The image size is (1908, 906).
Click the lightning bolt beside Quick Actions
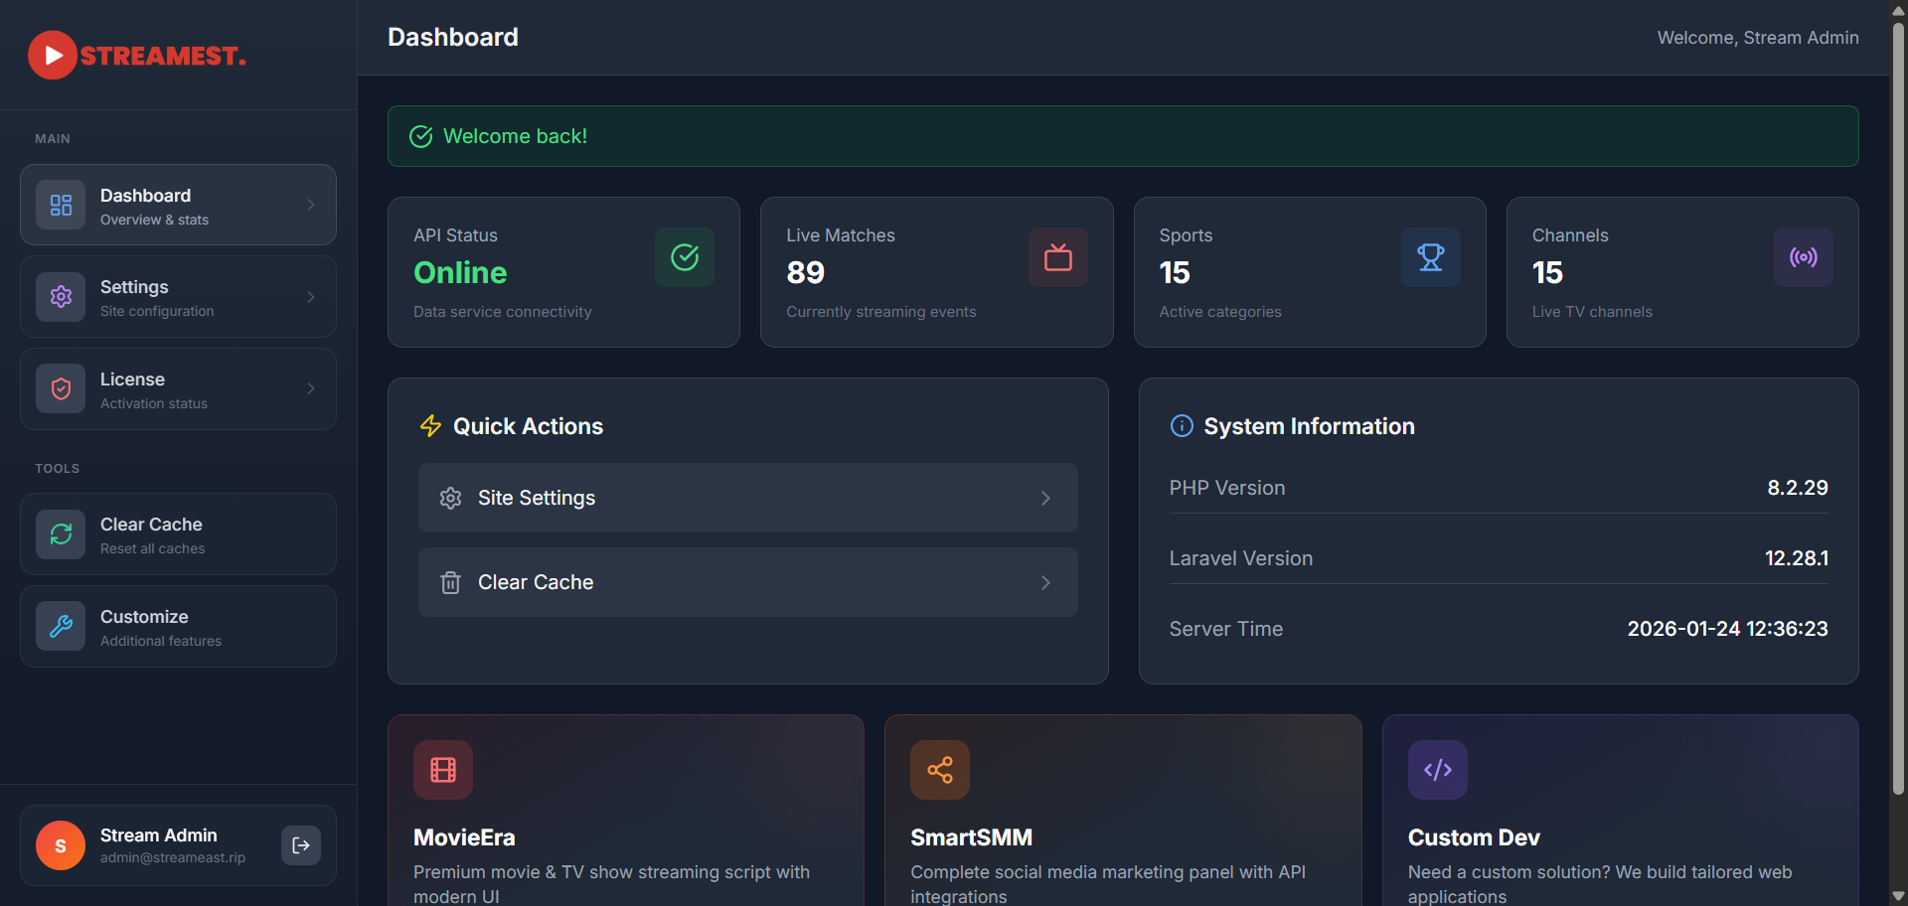coord(429,425)
